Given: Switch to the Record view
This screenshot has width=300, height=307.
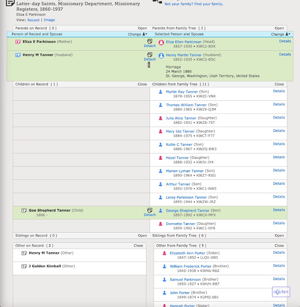Looking at the screenshot, I should (33, 20).
